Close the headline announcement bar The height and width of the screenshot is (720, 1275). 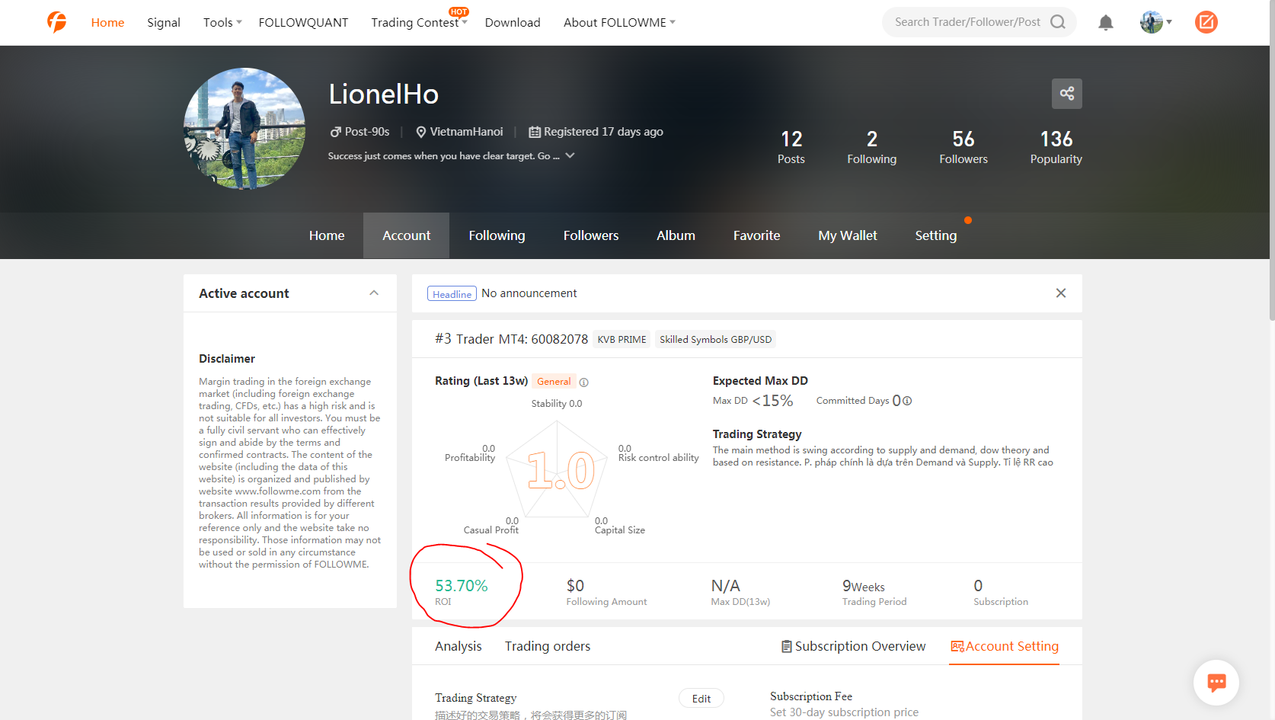(x=1061, y=293)
